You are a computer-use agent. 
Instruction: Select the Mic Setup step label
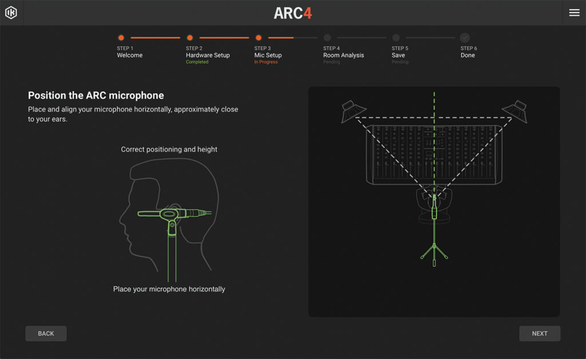point(268,55)
